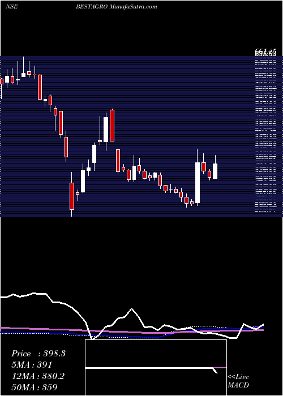283x396 pixels.
Task: Click the MACD inset box
Action: 156,368
